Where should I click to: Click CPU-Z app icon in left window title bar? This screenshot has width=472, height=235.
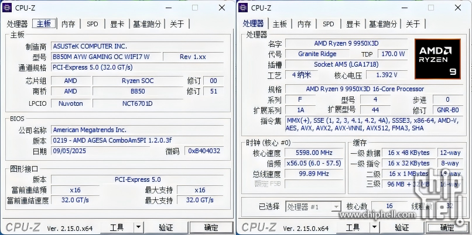tap(6, 8)
